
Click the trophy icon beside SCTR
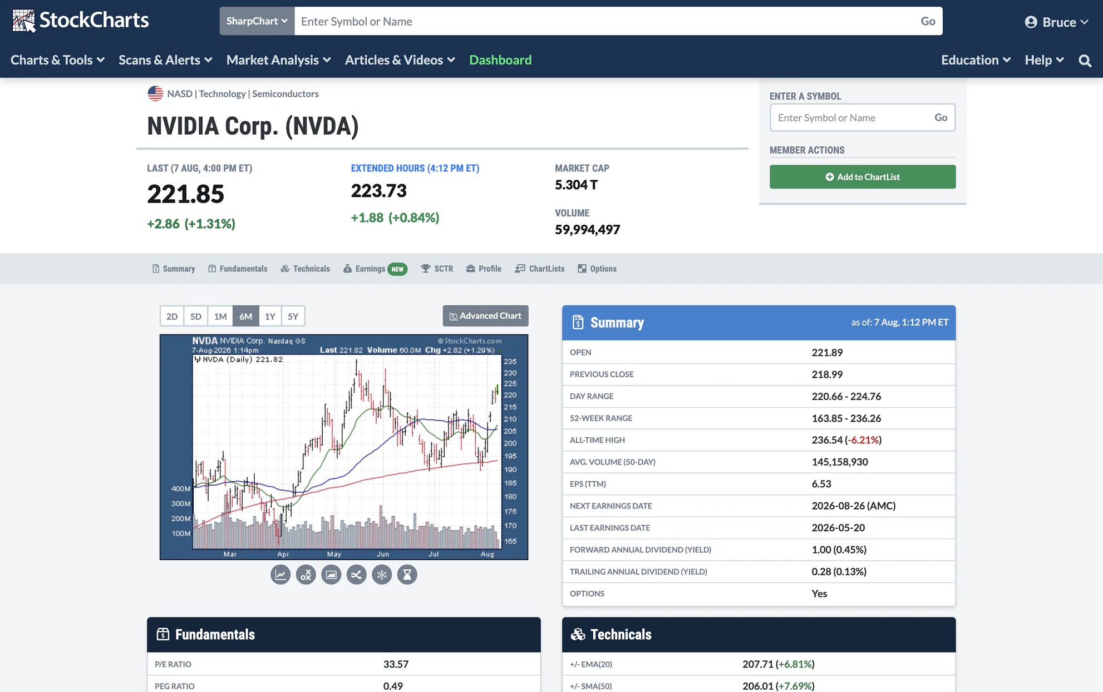(426, 269)
